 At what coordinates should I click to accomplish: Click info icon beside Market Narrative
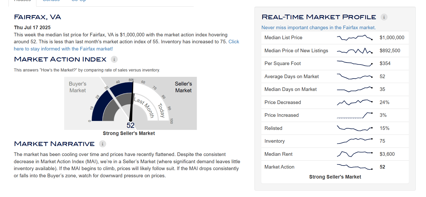coord(103,144)
